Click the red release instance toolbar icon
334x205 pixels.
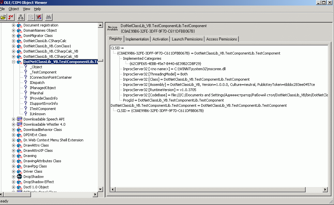click(x=11, y=17)
